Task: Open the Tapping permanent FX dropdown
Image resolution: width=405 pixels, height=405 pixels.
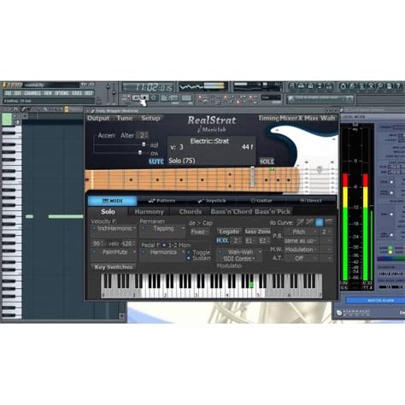Action: tap(166, 229)
